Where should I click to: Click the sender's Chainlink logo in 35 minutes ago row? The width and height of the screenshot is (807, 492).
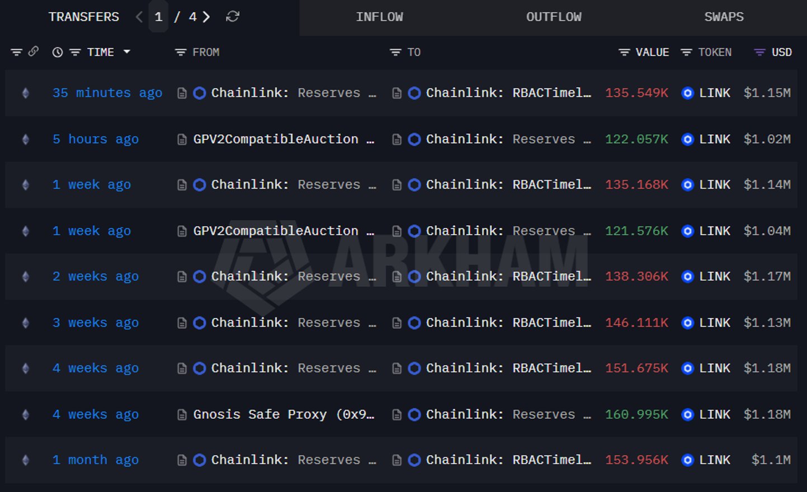pyautogui.click(x=200, y=93)
